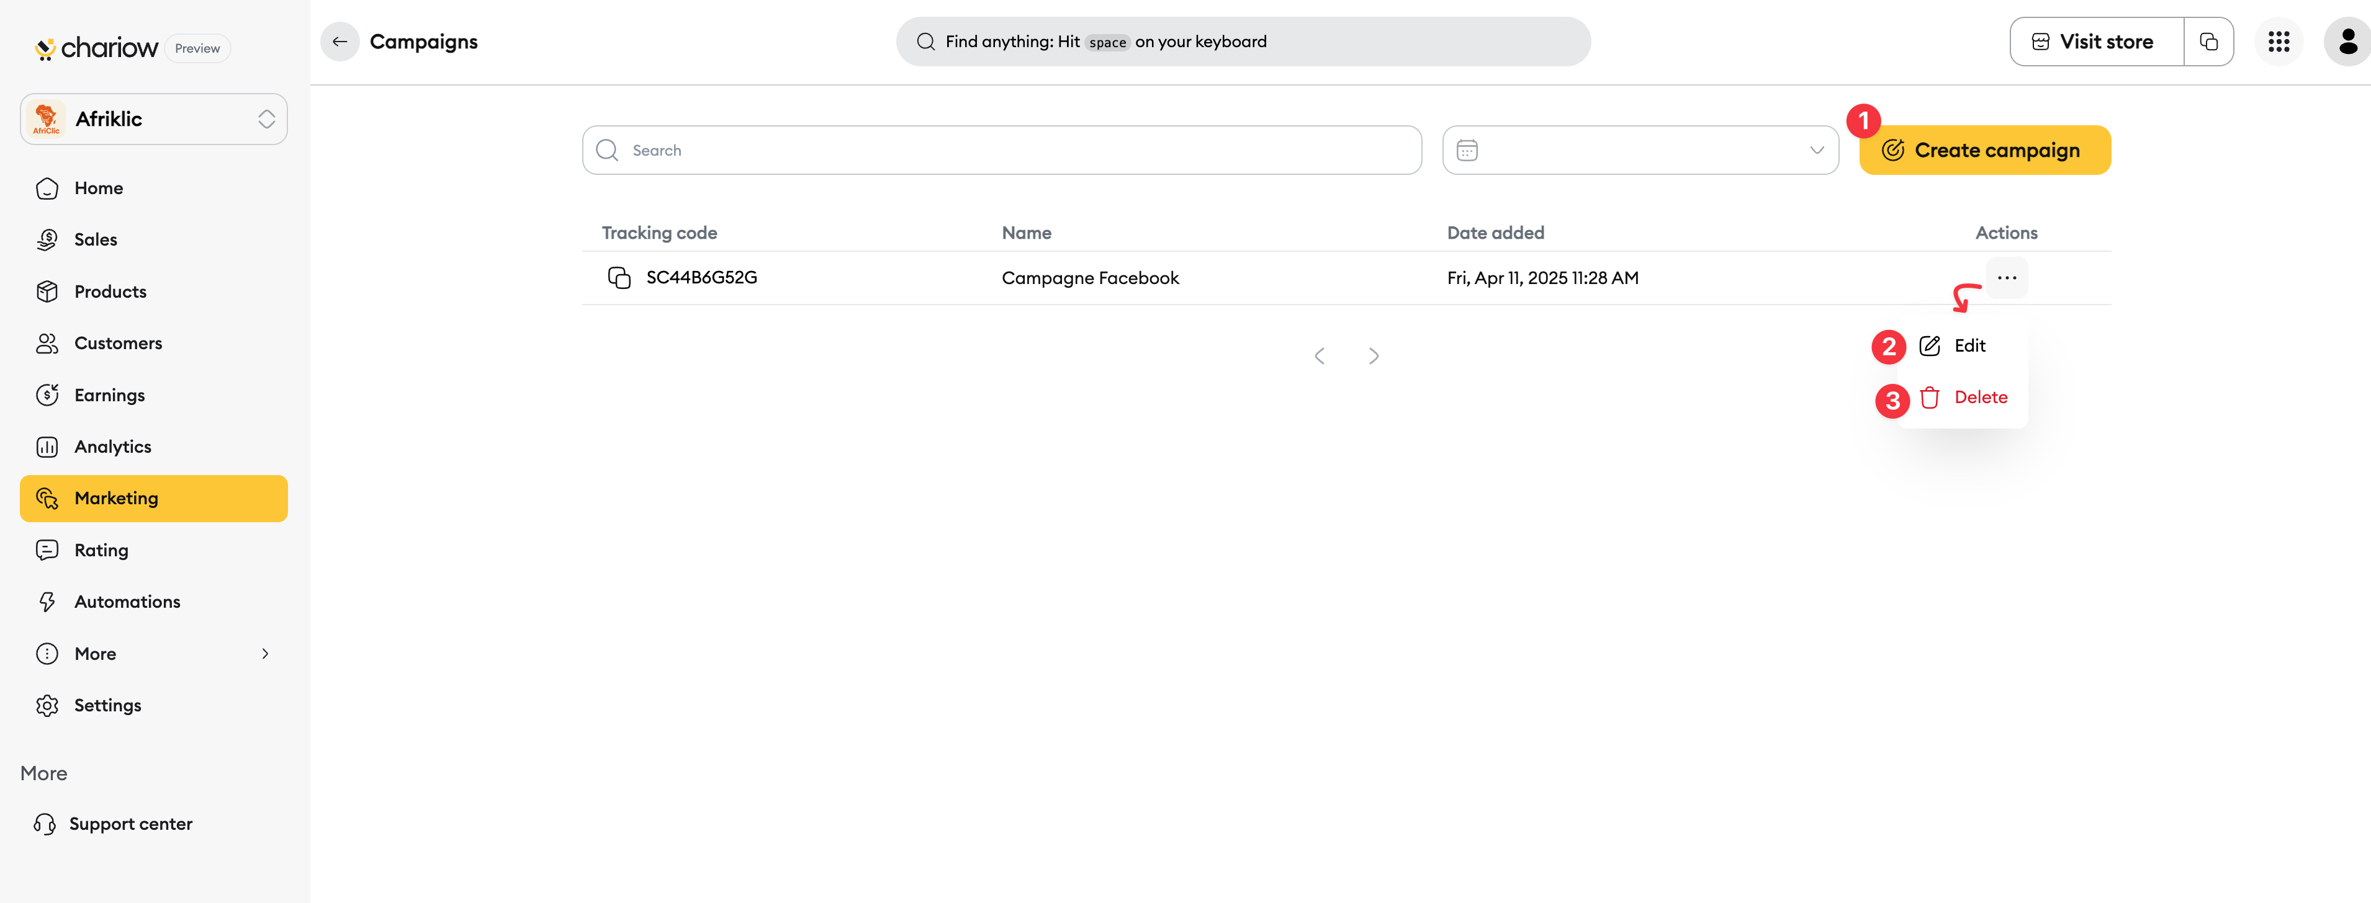
Task: Focus the global Find anything search bar
Action: [x=1243, y=42]
